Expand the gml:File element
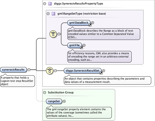The width and height of the screenshot is (155, 121). click(x=84, y=45)
